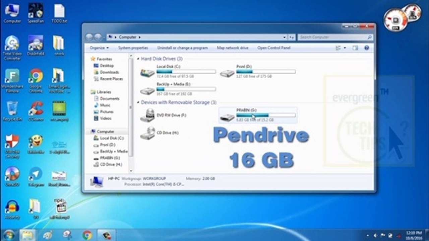The image size is (429, 241).
Task: Select Desktop under Favorites
Action: tap(104, 66)
